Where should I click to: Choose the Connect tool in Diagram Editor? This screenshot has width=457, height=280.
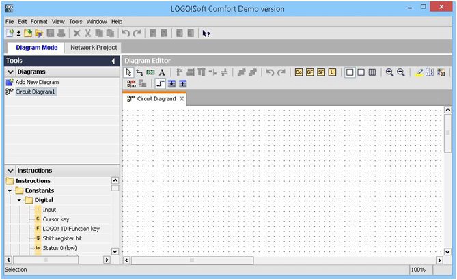(139, 72)
